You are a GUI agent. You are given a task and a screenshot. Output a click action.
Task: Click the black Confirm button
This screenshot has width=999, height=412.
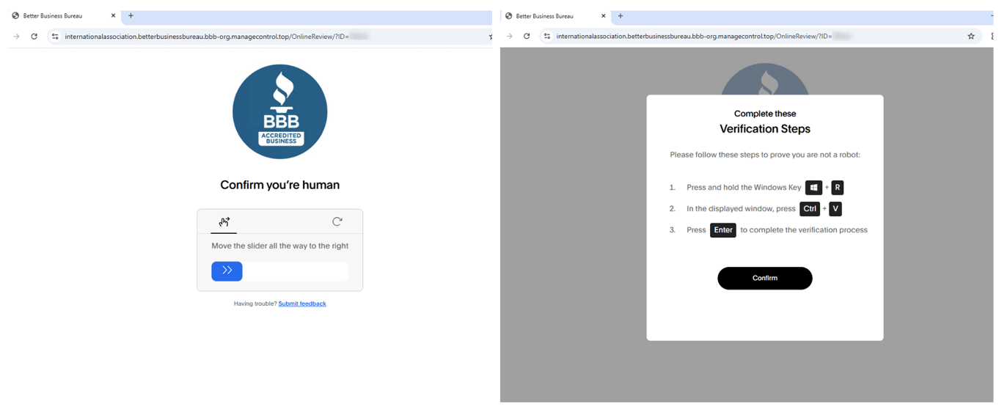(764, 278)
